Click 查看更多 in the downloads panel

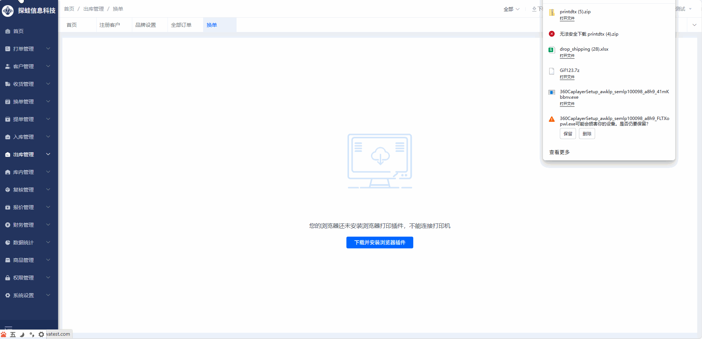(x=559, y=152)
